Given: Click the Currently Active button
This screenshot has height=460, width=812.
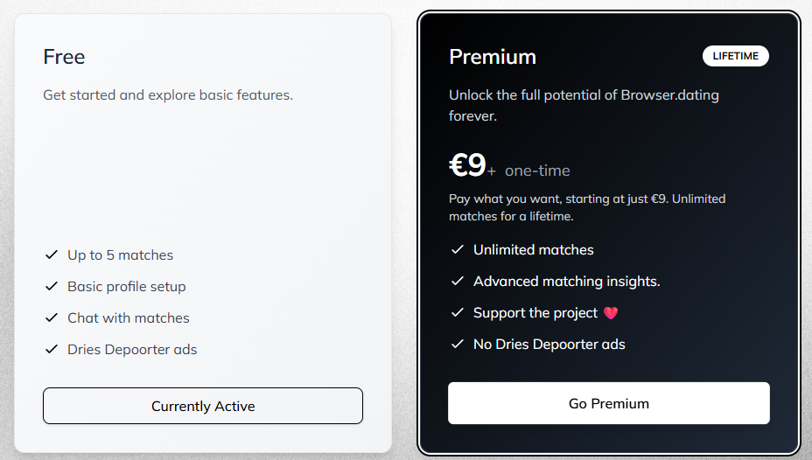Looking at the screenshot, I should (203, 406).
